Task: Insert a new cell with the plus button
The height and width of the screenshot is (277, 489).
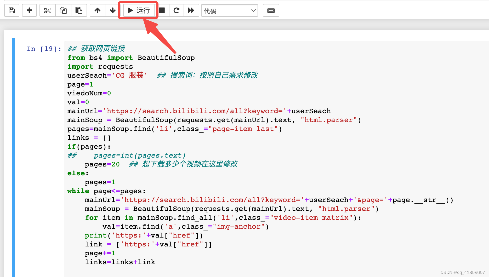Action: click(x=29, y=10)
